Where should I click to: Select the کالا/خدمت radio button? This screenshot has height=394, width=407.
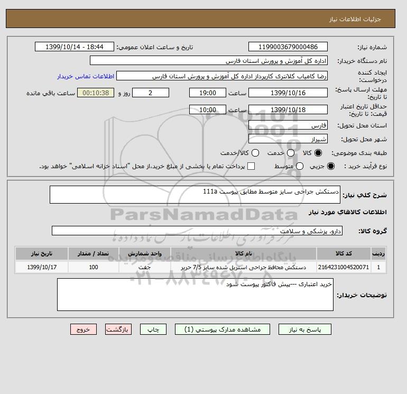pyautogui.click(x=255, y=153)
